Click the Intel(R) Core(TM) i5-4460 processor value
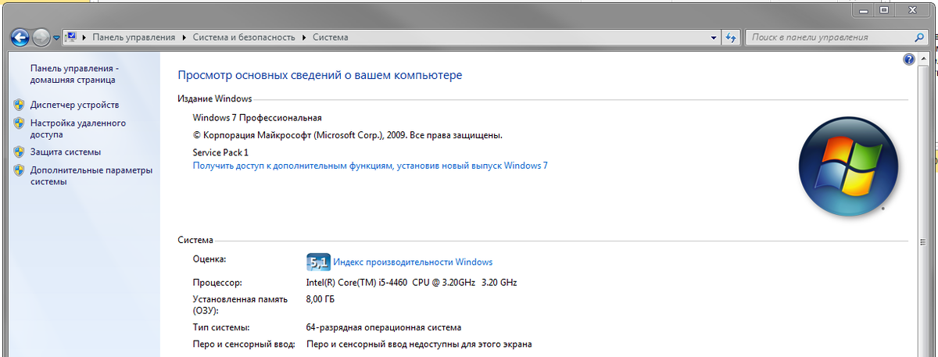This screenshot has width=938, height=357. point(412,282)
